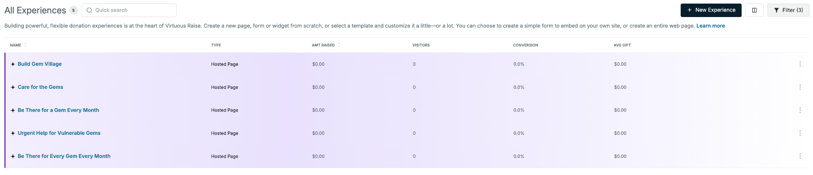Click the sparkle icon beside Care for the Gems
The height and width of the screenshot is (175, 813).
pos(13,87)
